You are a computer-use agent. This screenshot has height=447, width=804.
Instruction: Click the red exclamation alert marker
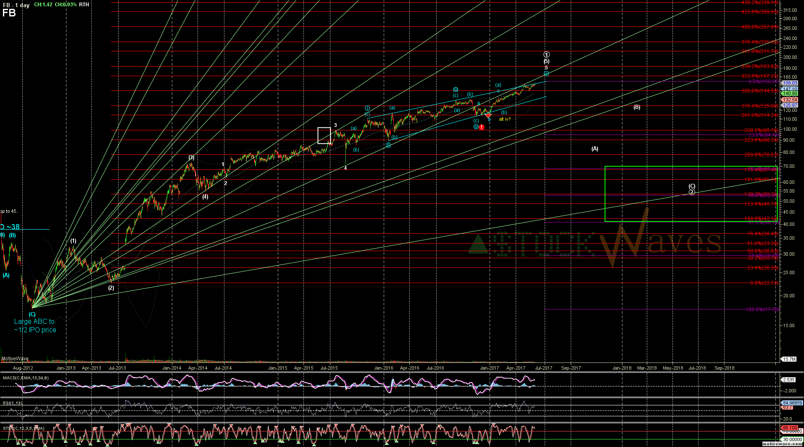(482, 127)
